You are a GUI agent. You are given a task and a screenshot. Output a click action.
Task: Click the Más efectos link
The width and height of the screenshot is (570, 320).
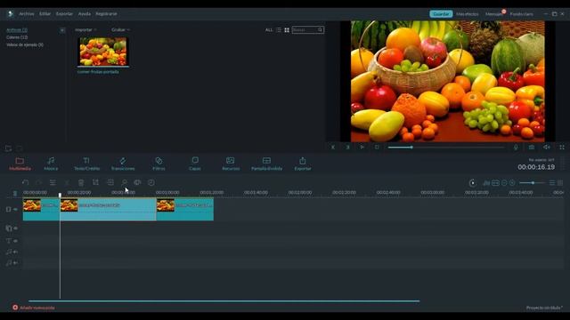(468, 14)
